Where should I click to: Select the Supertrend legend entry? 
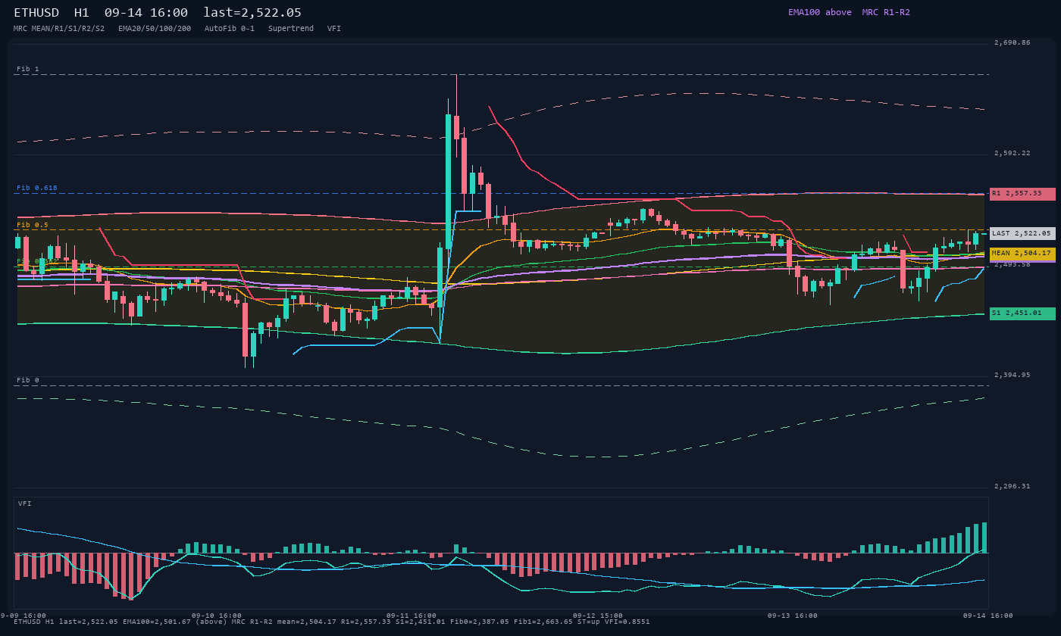(x=291, y=29)
